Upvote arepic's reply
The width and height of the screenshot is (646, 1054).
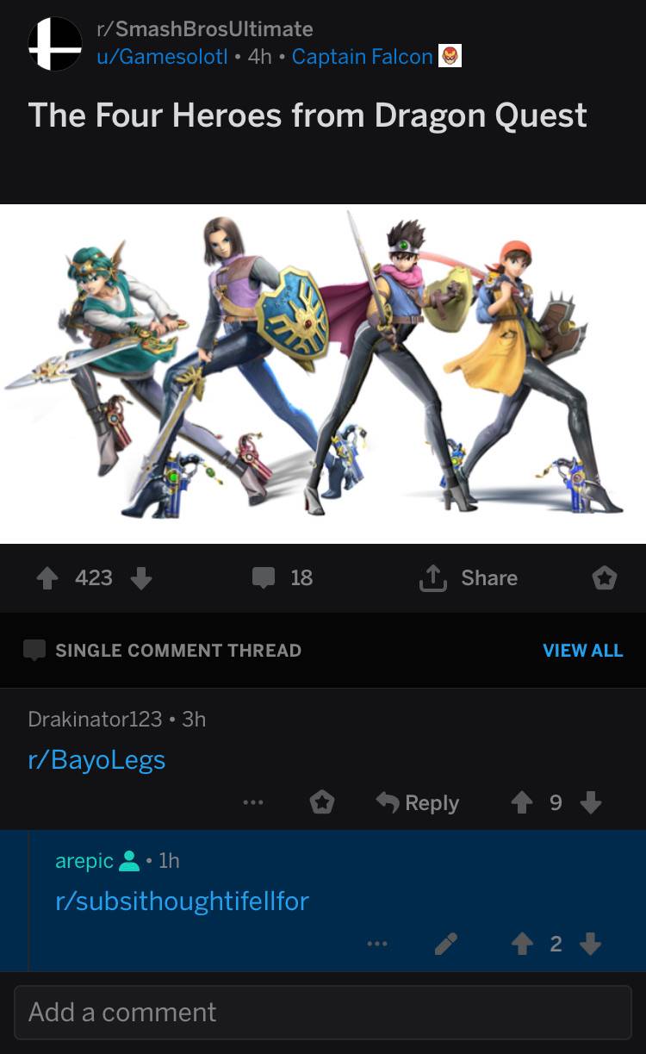click(x=521, y=945)
